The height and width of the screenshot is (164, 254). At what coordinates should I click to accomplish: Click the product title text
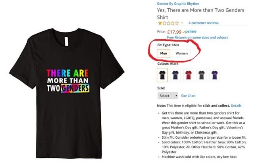tap(194, 14)
